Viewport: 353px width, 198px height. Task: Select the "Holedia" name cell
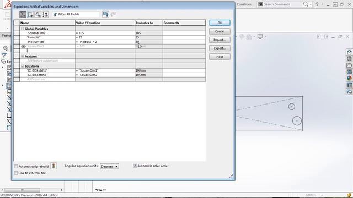coord(47,37)
